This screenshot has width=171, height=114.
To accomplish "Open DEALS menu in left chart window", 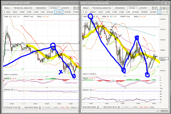I will coord(8,8).
